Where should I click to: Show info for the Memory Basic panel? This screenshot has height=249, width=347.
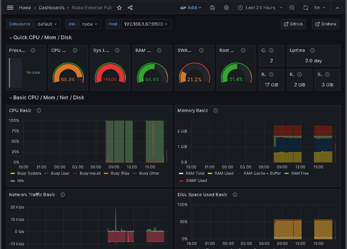(216, 110)
